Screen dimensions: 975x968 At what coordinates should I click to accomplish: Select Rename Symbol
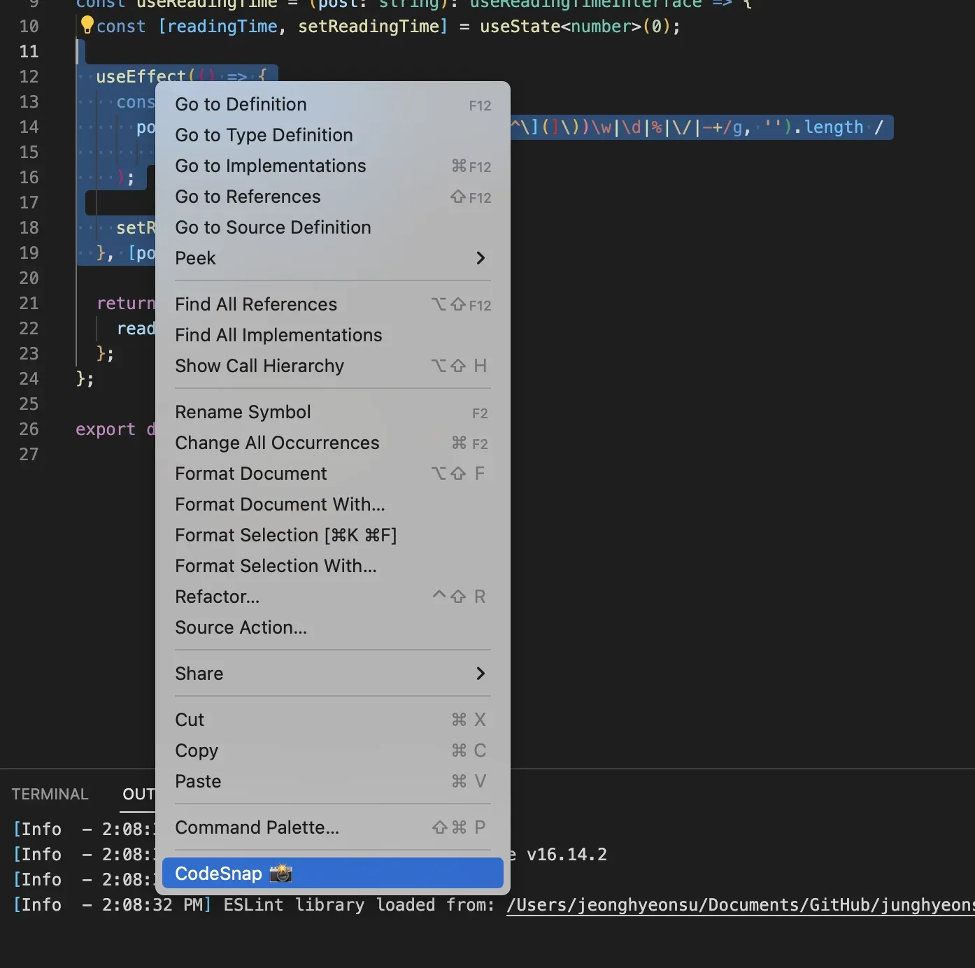coord(243,412)
